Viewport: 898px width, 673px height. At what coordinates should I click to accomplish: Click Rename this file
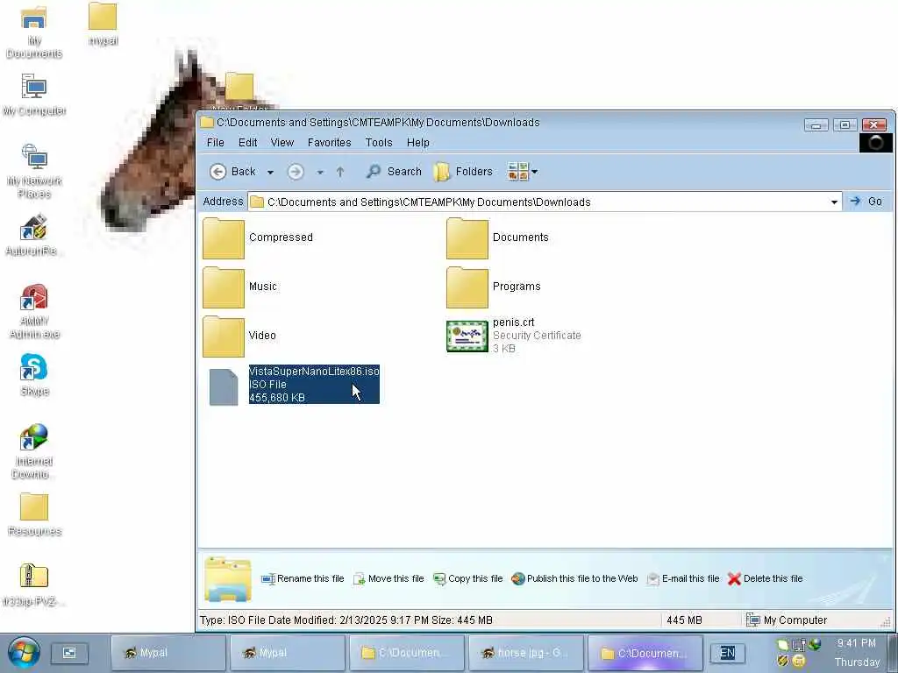303,579
